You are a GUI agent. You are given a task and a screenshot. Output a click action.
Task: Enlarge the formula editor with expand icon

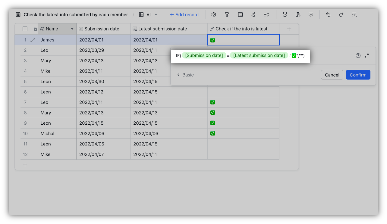(x=367, y=56)
